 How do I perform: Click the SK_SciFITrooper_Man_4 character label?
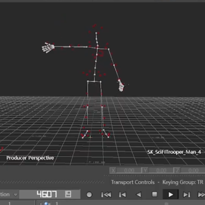pyautogui.click(x=174, y=152)
